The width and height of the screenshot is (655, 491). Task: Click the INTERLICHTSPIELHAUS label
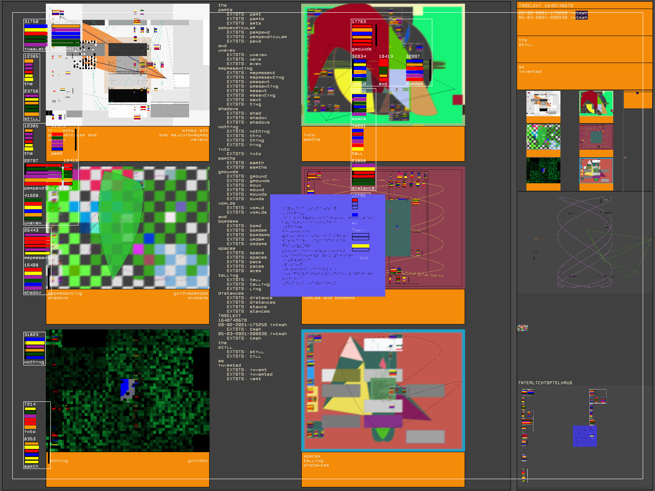[x=545, y=383]
